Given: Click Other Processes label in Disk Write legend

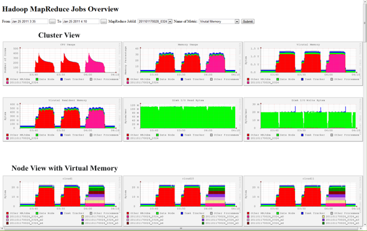Looking at the screenshot, I should tap(347, 135).
